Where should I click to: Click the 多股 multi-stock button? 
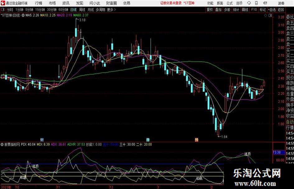(x=227, y=10)
